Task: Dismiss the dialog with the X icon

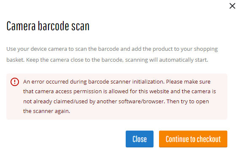Action: (x=232, y=6)
